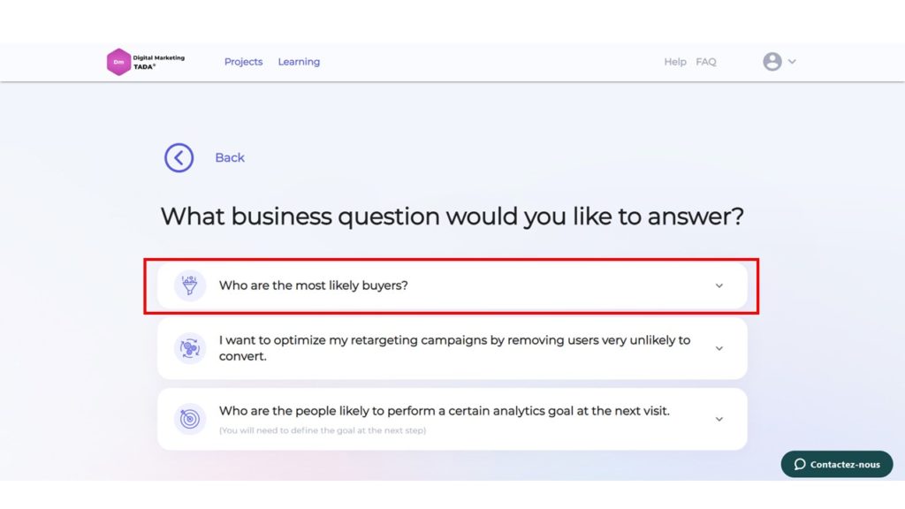Expand the most likely buyers chevron
The width and height of the screenshot is (905, 509).
(719, 285)
